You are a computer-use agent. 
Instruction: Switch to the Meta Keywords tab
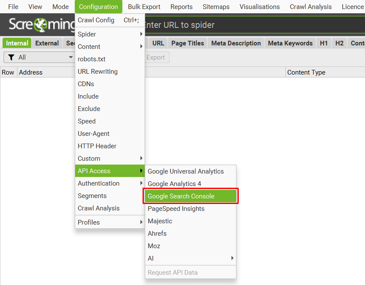[x=290, y=43]
